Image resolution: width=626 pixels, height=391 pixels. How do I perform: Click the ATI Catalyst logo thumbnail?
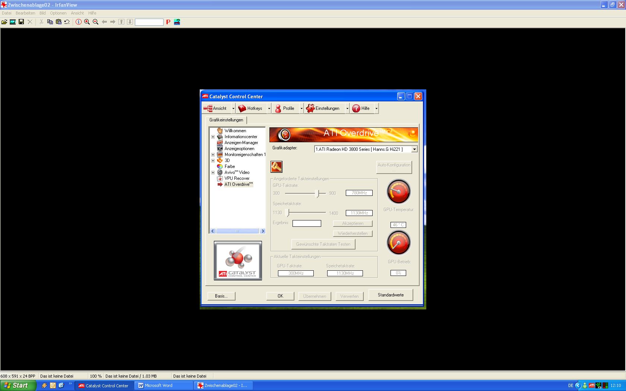pos(238,261)
